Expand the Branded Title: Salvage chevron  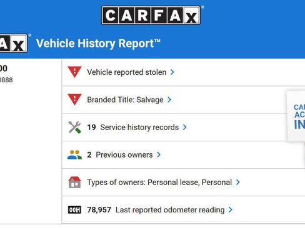[x=169, y=100]
